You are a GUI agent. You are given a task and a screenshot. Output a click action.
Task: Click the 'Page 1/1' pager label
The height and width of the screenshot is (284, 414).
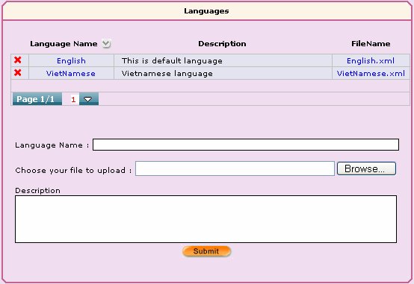37,99
